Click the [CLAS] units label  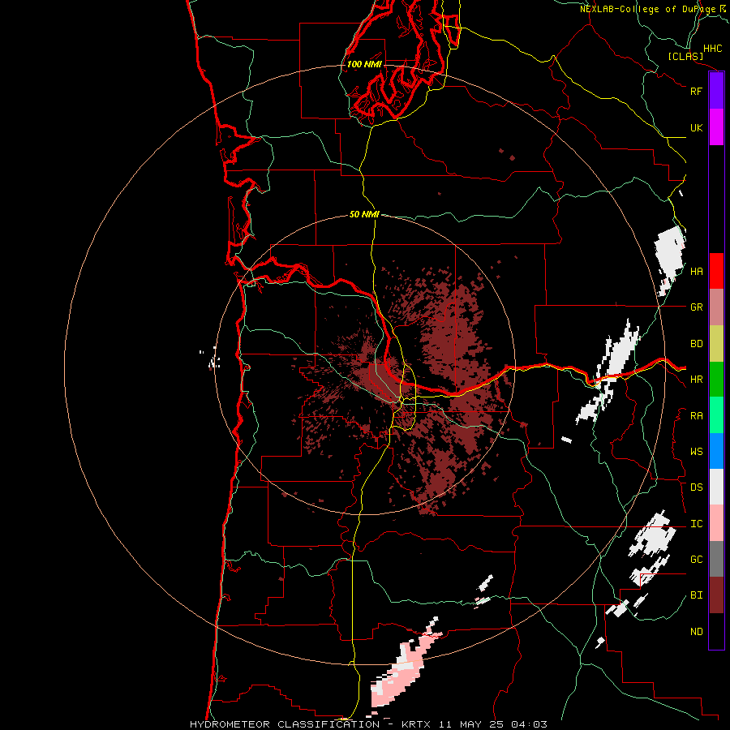(x=685, y=57)
